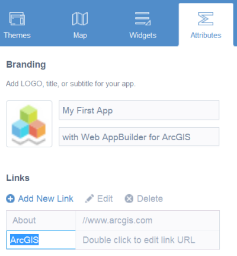Screen dimensions: 237x256
Task: Click the plus icon beside Add New Link
Action: pos(10,198)
